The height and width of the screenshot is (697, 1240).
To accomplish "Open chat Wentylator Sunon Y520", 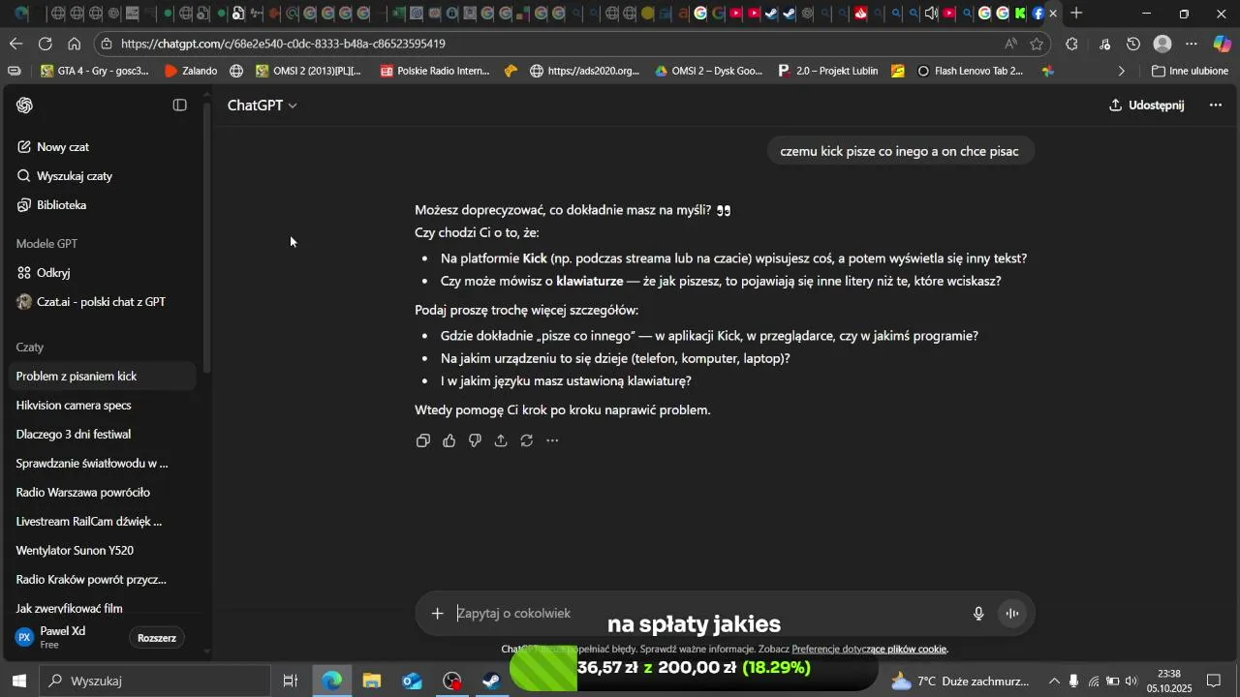I will pyautogui.click(x=102, y=551).
